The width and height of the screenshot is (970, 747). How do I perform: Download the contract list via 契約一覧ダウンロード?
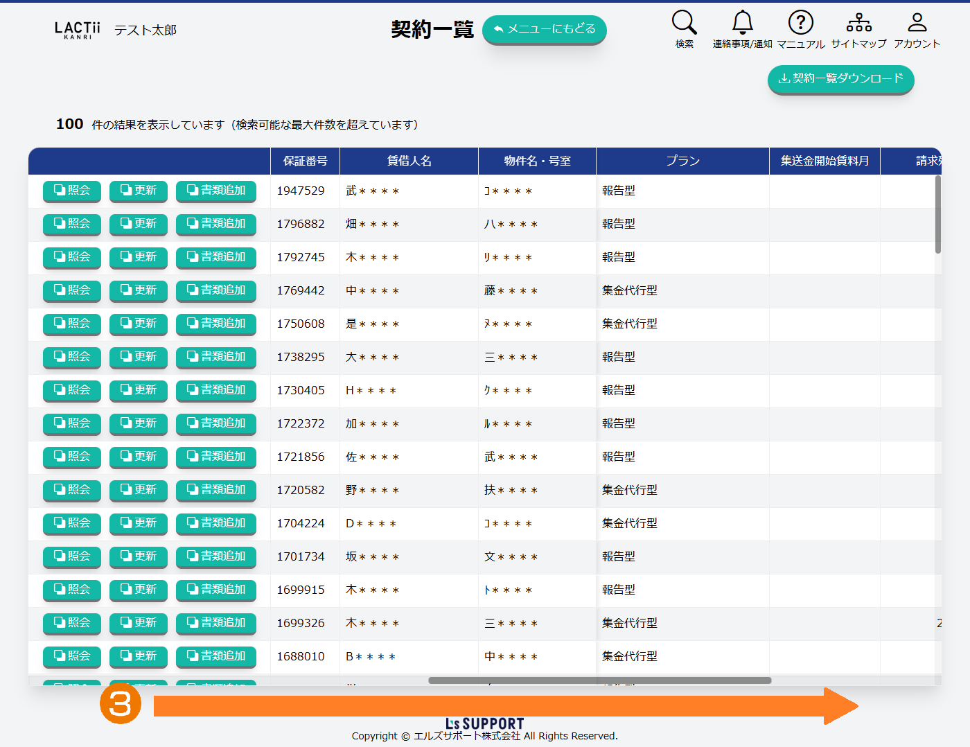(840, 79)
